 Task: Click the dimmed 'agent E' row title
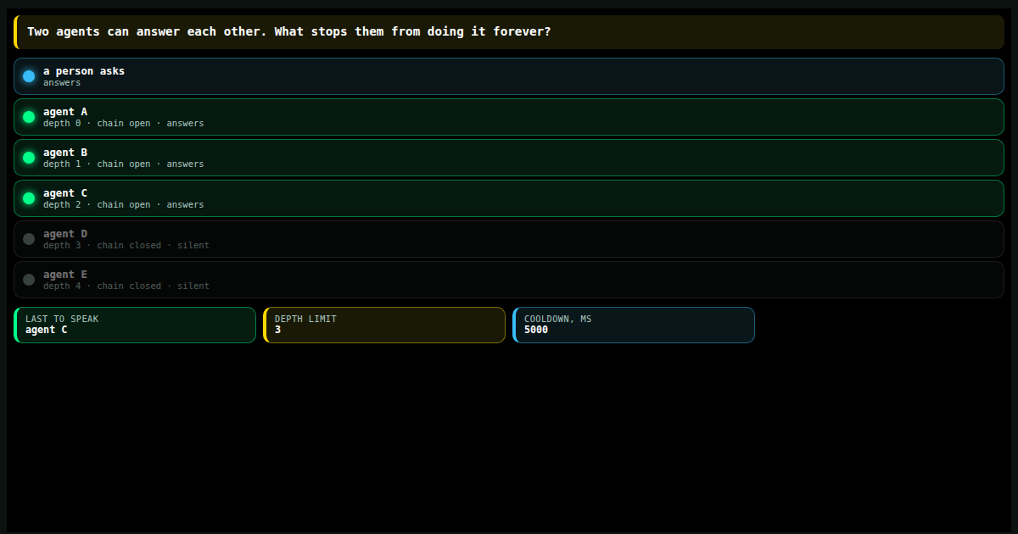tap(65, 275)
